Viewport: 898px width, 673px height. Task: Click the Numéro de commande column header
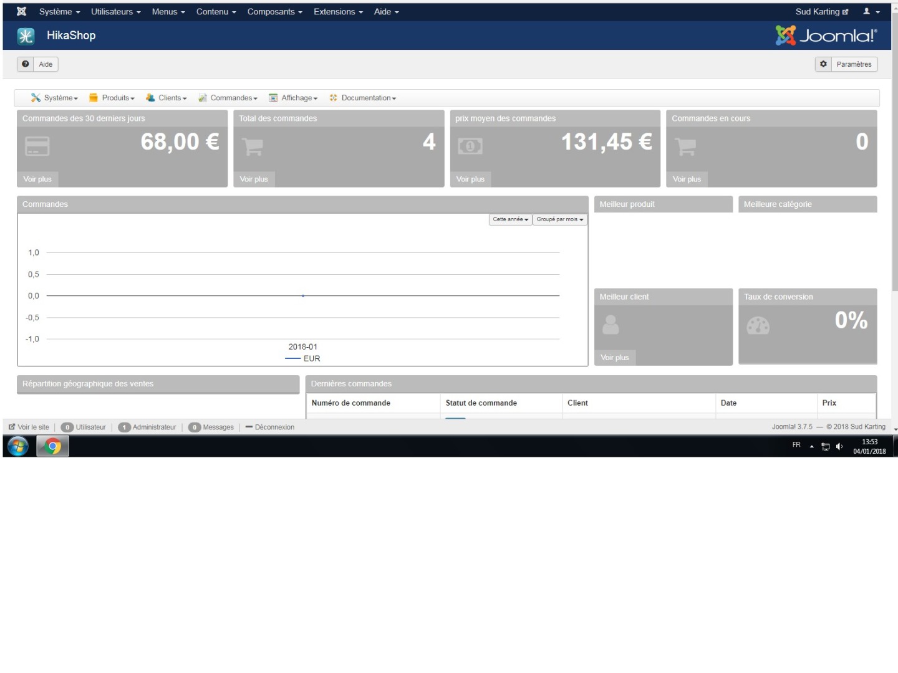[x=351, y=403]
